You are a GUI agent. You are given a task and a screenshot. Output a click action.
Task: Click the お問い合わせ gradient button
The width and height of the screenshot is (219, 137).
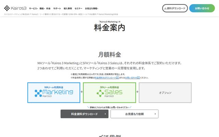pyautogui.click(x=202, y=8)
